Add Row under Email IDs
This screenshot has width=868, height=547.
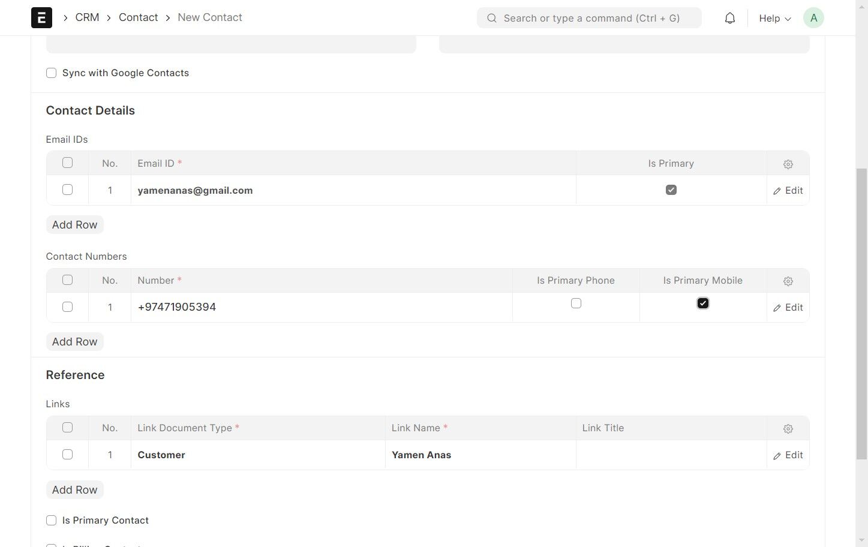[75, 224]
